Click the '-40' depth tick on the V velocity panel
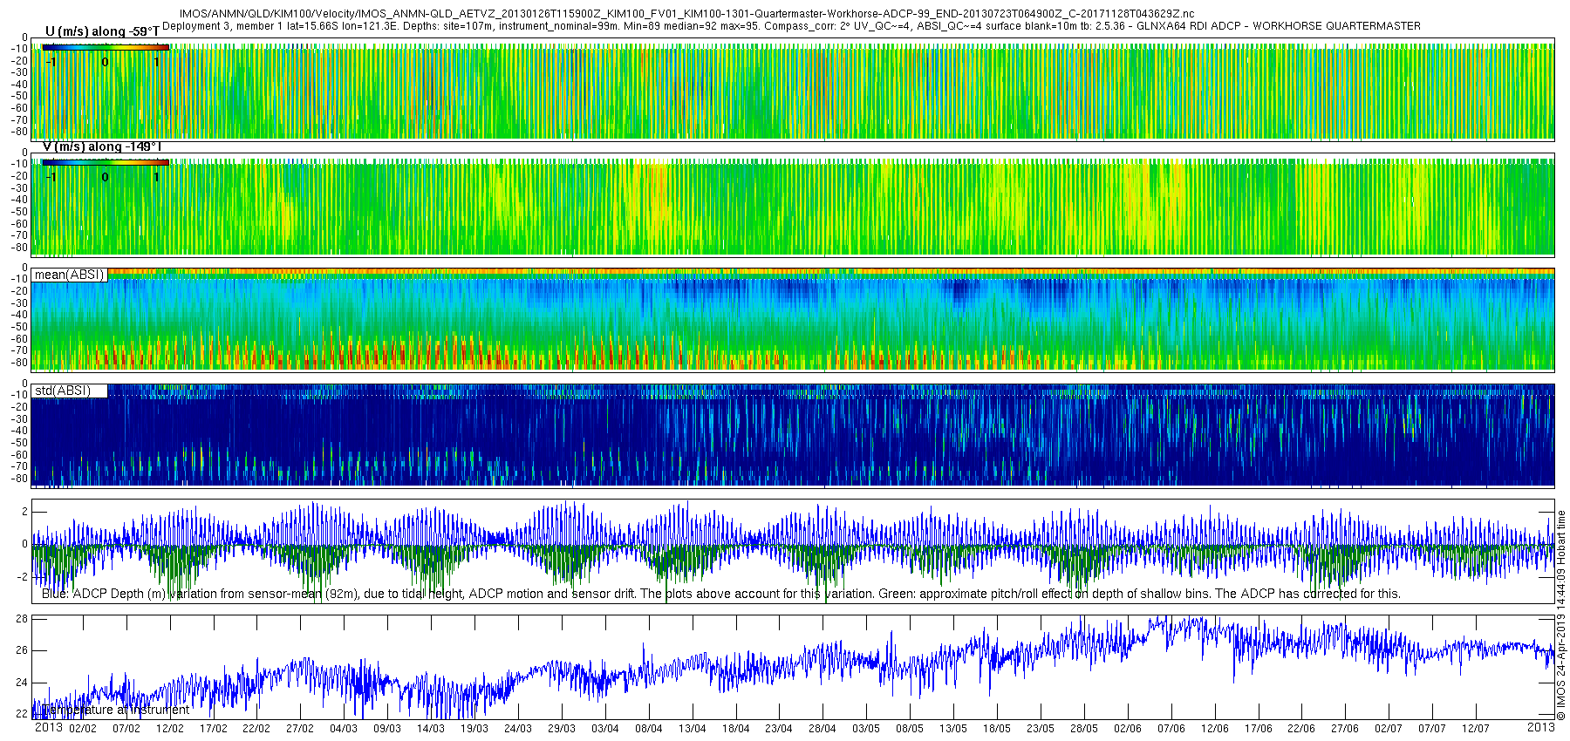 pos(19,199)
